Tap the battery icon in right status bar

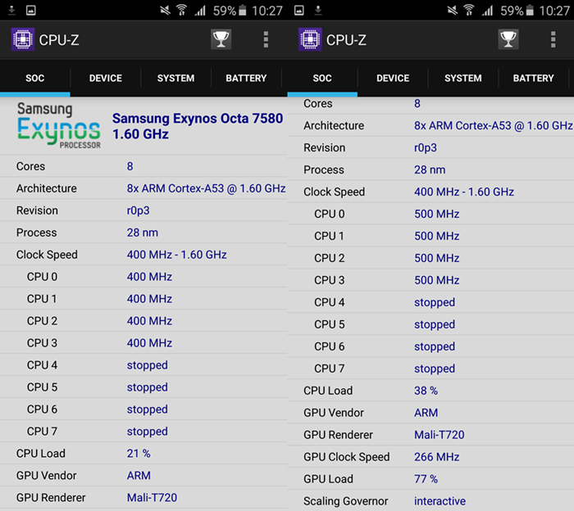point(530,10)
